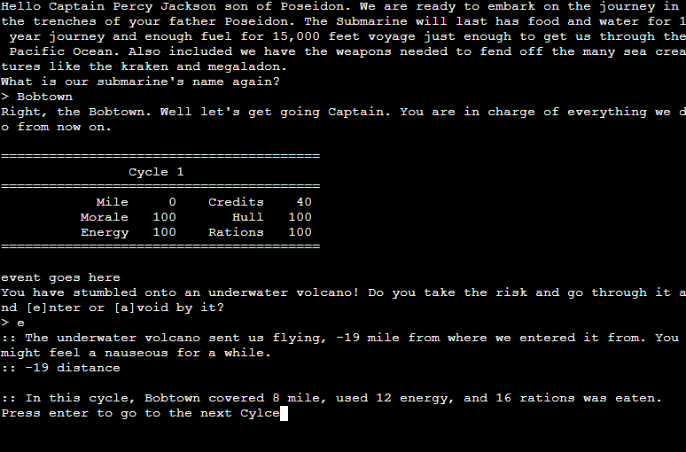Click the "> Bobtown" input line

(37, 97)
